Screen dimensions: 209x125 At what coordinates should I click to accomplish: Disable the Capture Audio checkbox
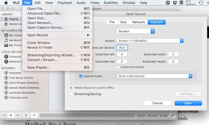click(81, 76)
